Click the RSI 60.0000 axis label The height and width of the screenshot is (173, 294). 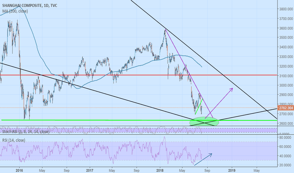point(286,147)
